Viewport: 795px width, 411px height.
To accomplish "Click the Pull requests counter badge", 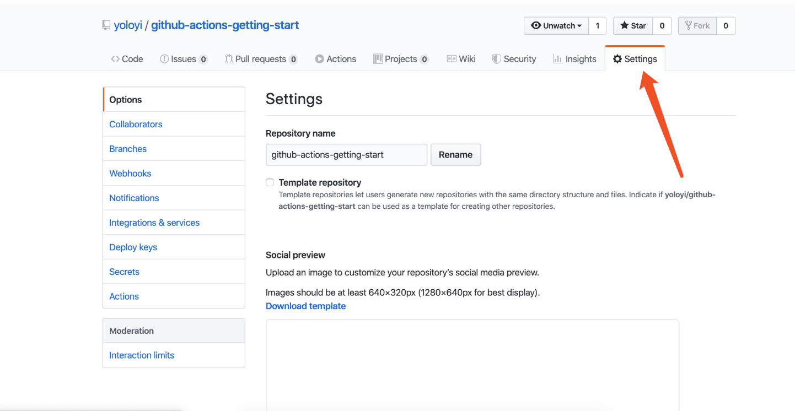I will pos(293,60).
